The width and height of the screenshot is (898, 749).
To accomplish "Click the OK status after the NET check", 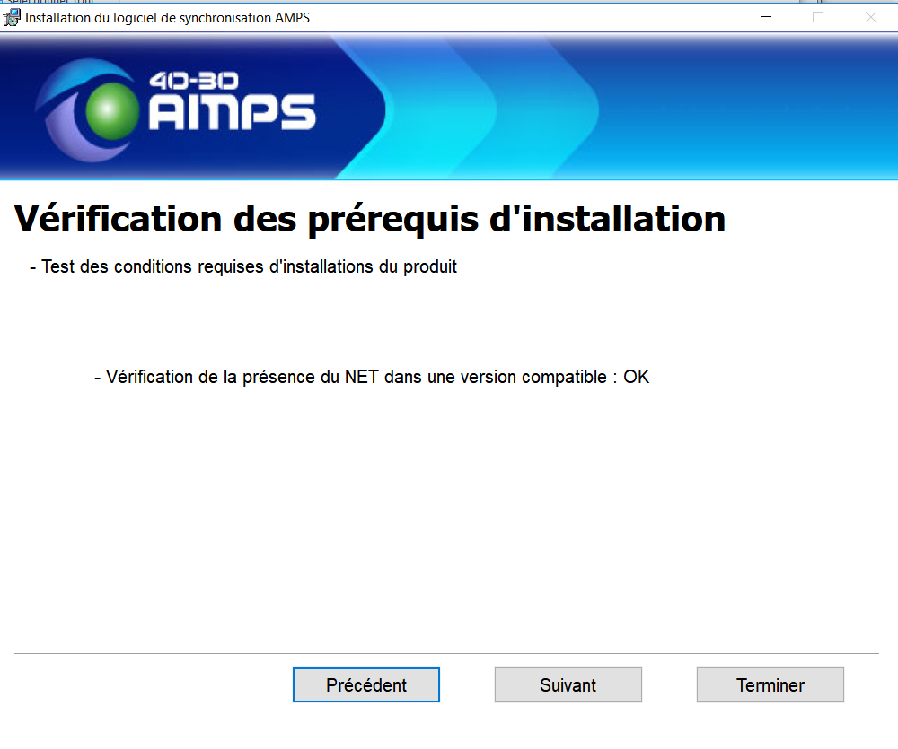I will [636, 377].
